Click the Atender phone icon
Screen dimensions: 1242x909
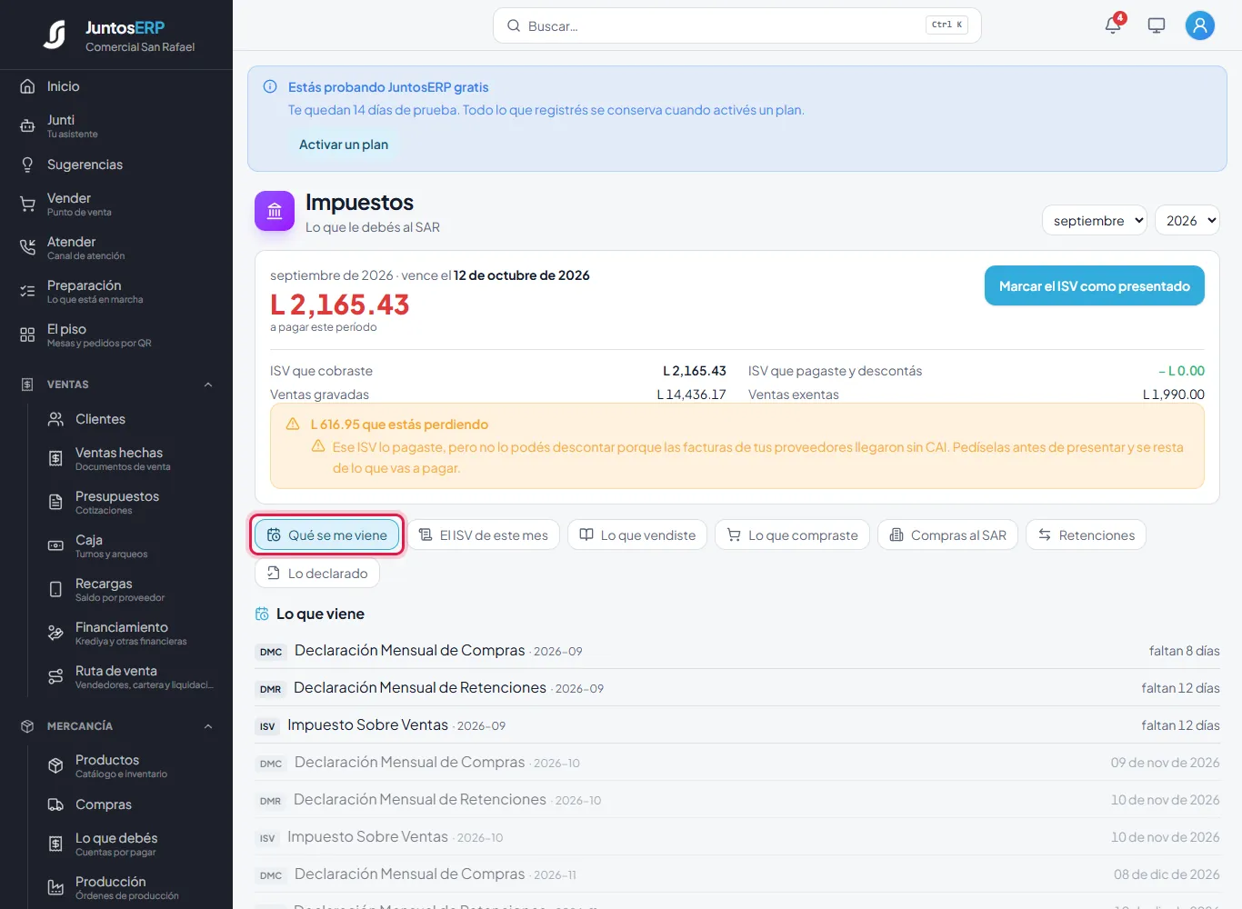27,248
